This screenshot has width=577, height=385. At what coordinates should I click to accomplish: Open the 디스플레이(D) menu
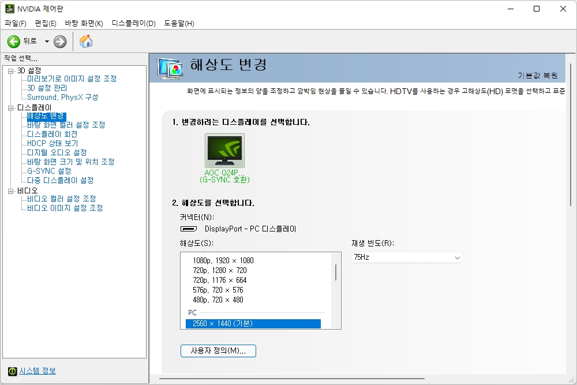tap(134, 24)
